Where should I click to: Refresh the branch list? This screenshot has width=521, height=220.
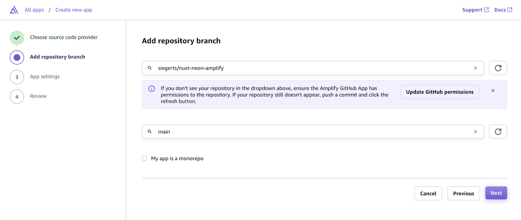point(498,131)
